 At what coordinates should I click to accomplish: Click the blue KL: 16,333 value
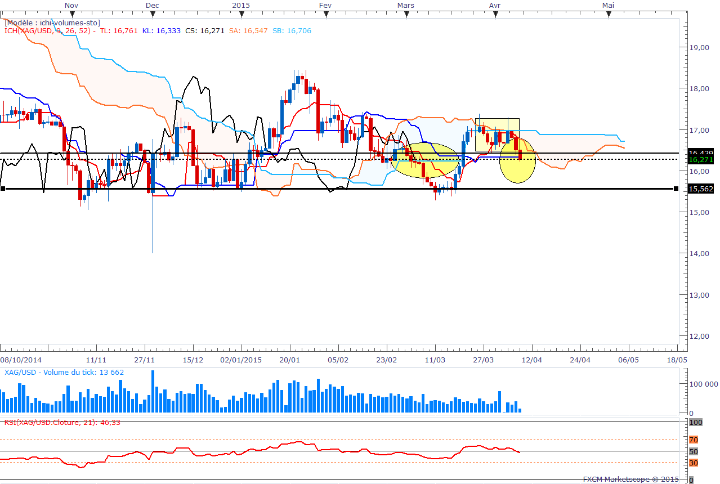click(161, 31)
